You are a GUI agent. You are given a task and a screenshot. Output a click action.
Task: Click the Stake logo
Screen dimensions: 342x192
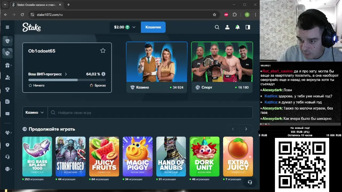coord(32,27)
